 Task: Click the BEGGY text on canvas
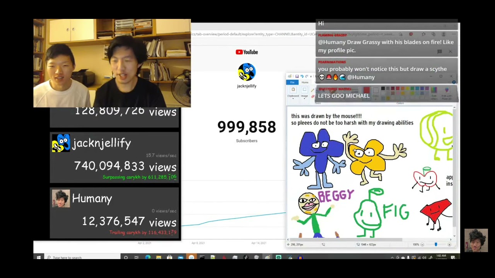point(336,195)
